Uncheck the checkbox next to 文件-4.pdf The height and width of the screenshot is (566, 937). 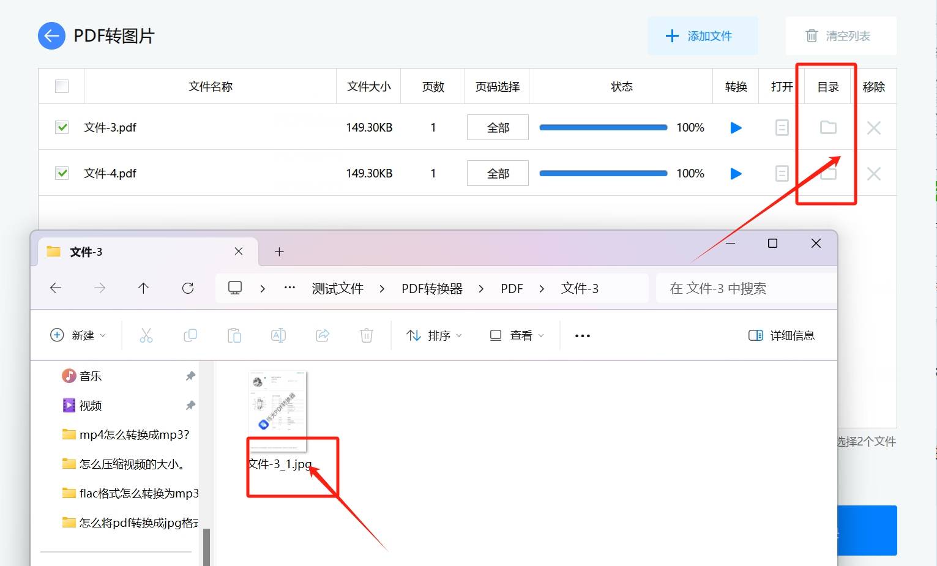pyautogui.click(x=61, y=173)
